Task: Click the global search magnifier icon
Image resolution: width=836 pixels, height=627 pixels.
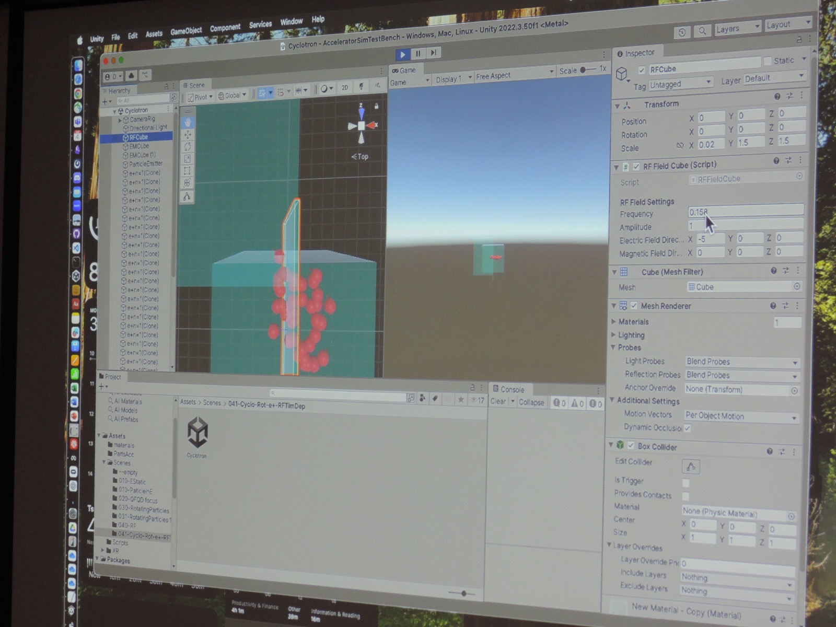Action: pos(702,31)
